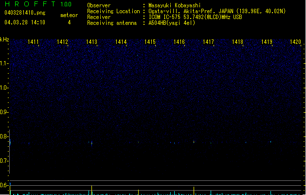Click the bright echo at the spectrogram start
This screenshot has width=306, height=195.
tap(10, 142)
